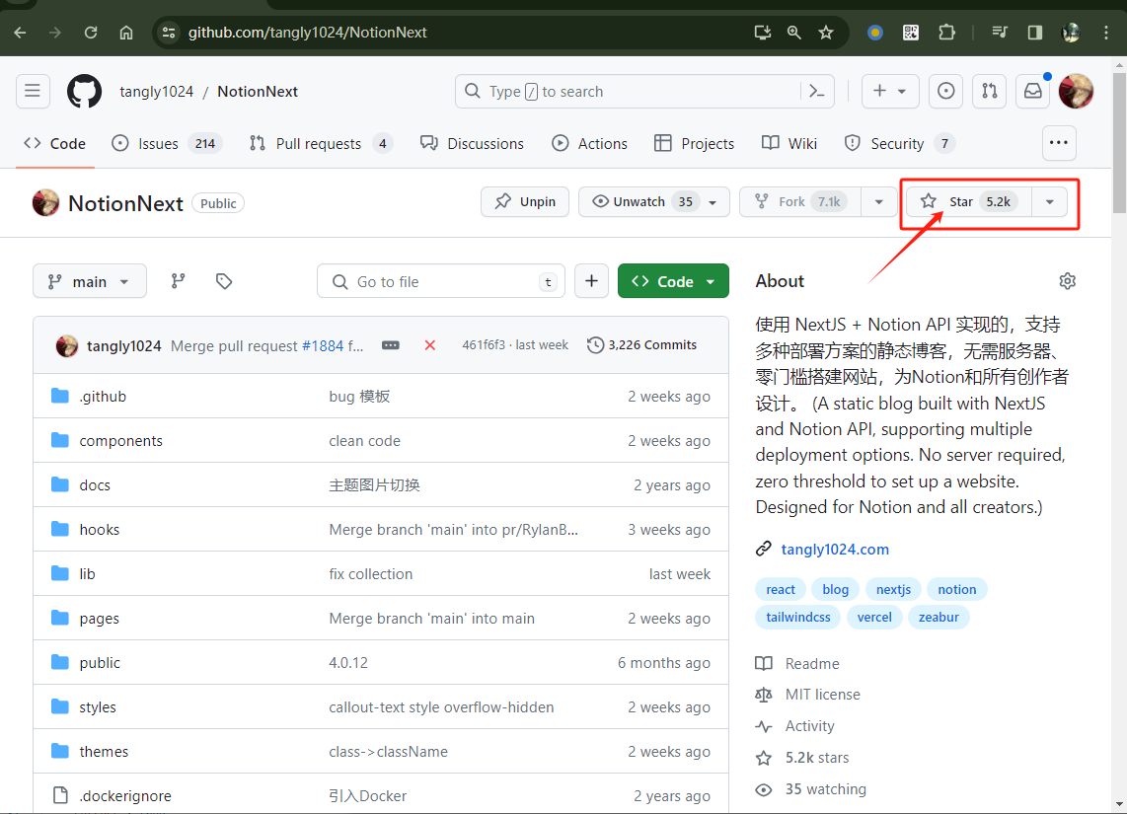Screen dimensions: 1127x814
Task: Add a file with the plus button
Action: pos(591,281)
